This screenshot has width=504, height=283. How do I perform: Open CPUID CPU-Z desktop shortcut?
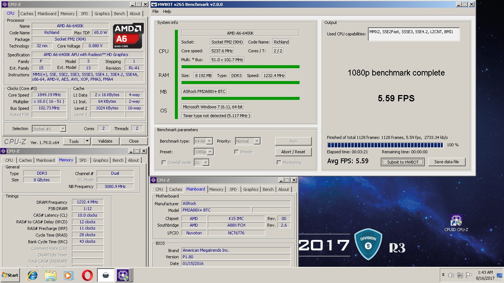[456, 223]
